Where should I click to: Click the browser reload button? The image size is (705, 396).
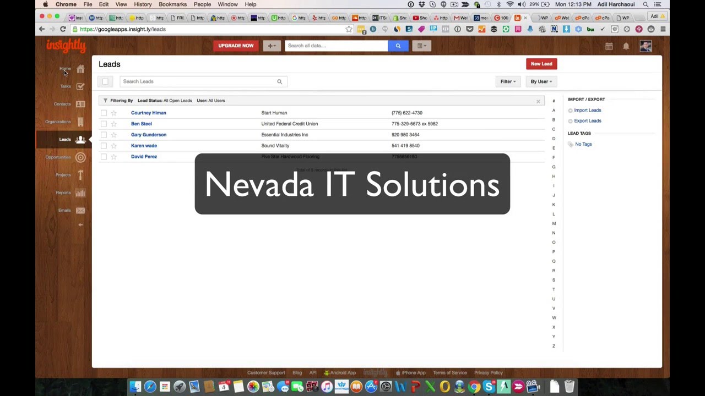tap(63, 29)
